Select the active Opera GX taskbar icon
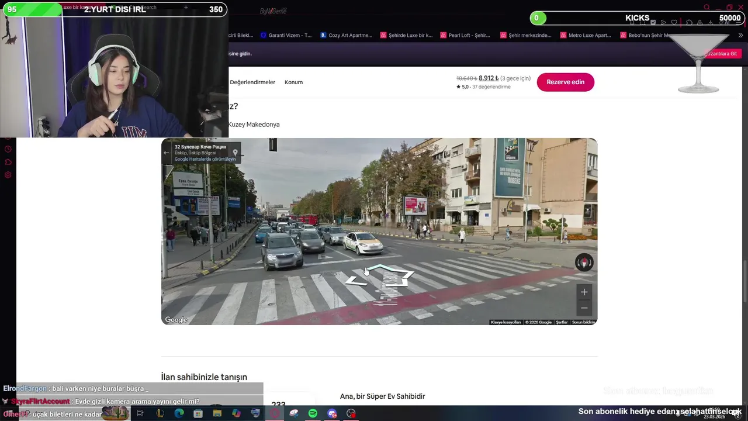Viewport: 748px width, 421px height. coord(275,413)
